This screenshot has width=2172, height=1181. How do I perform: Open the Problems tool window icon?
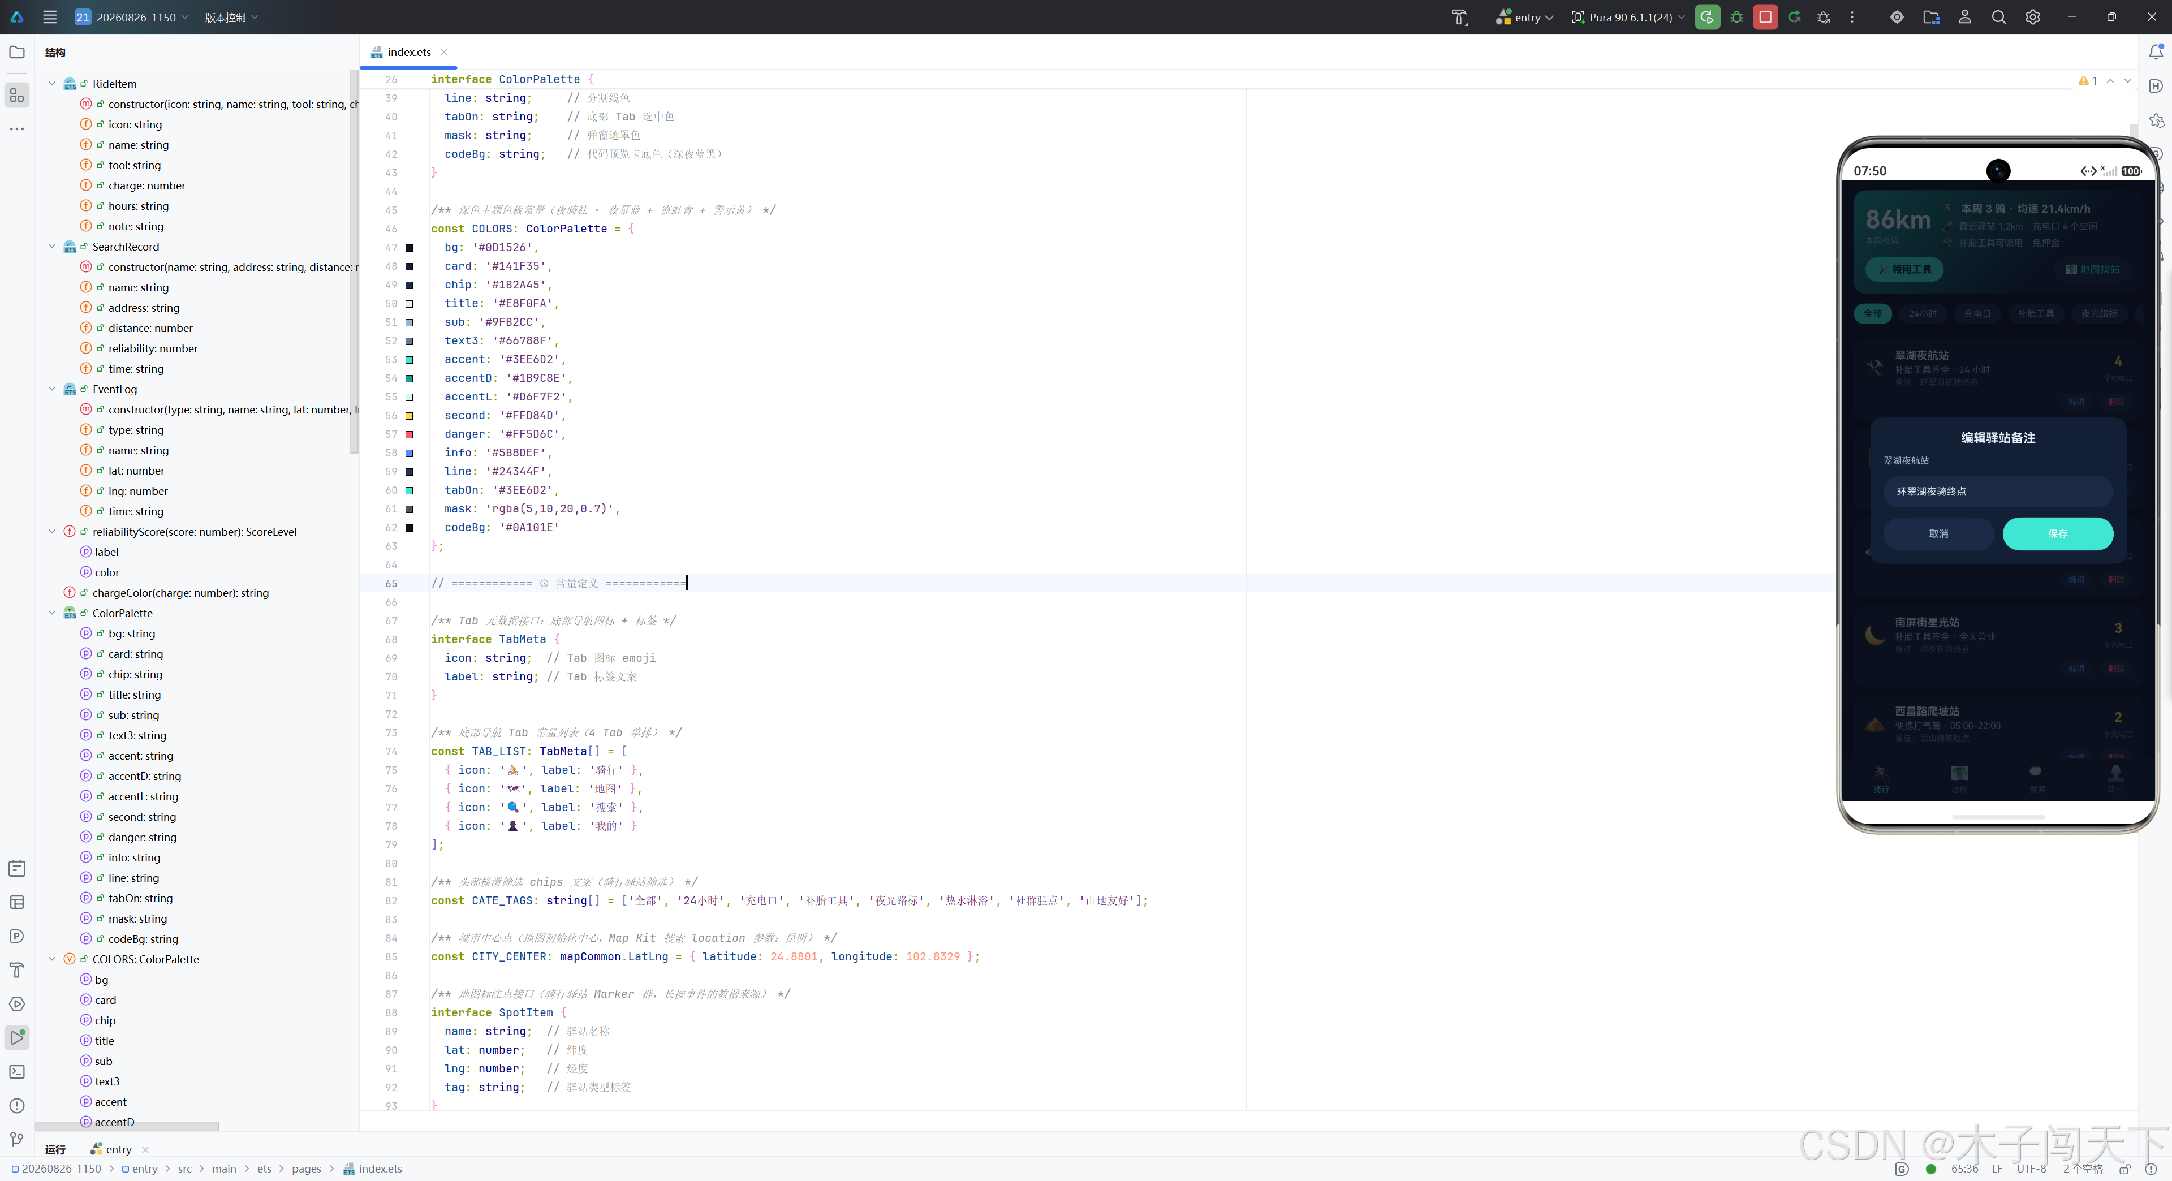click(x=17, y=1105)
